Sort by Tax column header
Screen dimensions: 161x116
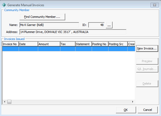[68, 44]
